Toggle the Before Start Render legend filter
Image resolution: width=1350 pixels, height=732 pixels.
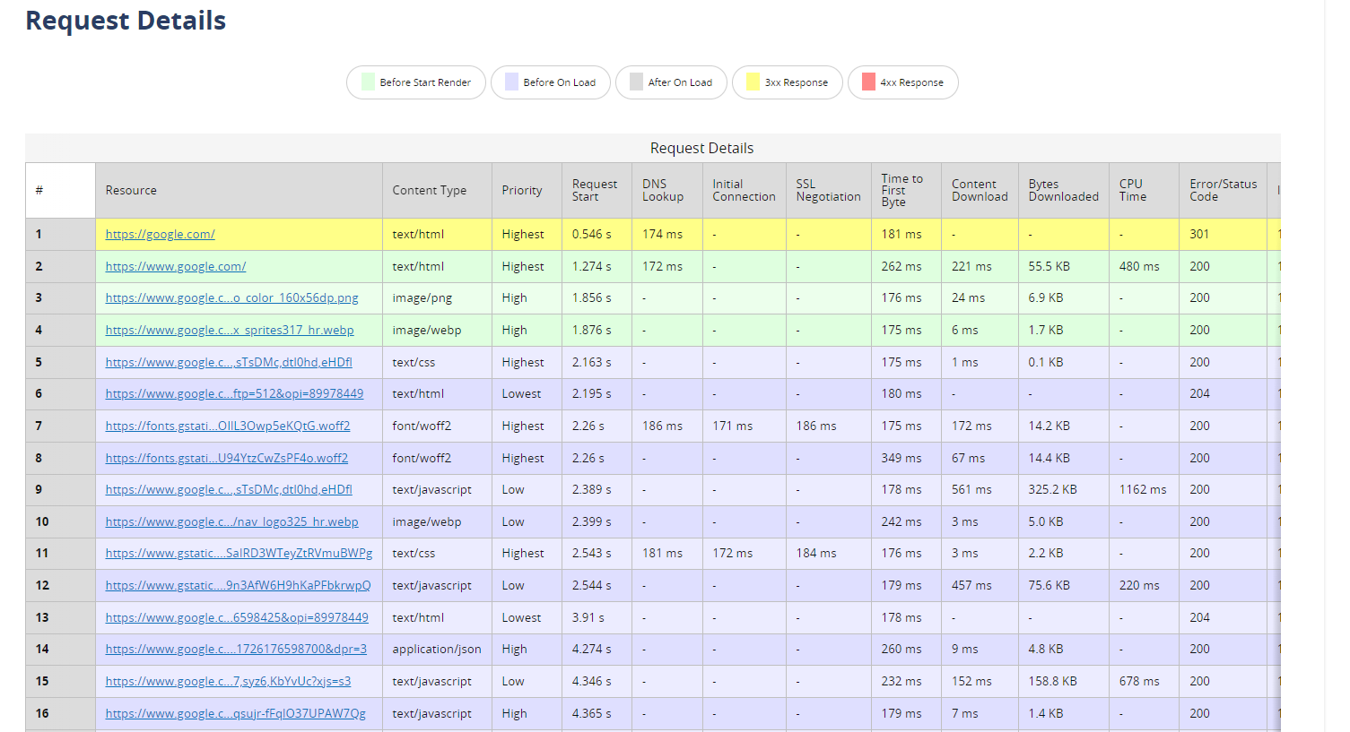(415, 82)
